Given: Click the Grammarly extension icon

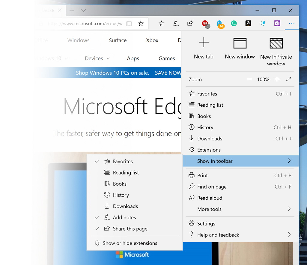Looking at the screenshot, I should [x=234, y=23].
